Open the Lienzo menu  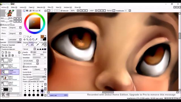pos(23,7)
